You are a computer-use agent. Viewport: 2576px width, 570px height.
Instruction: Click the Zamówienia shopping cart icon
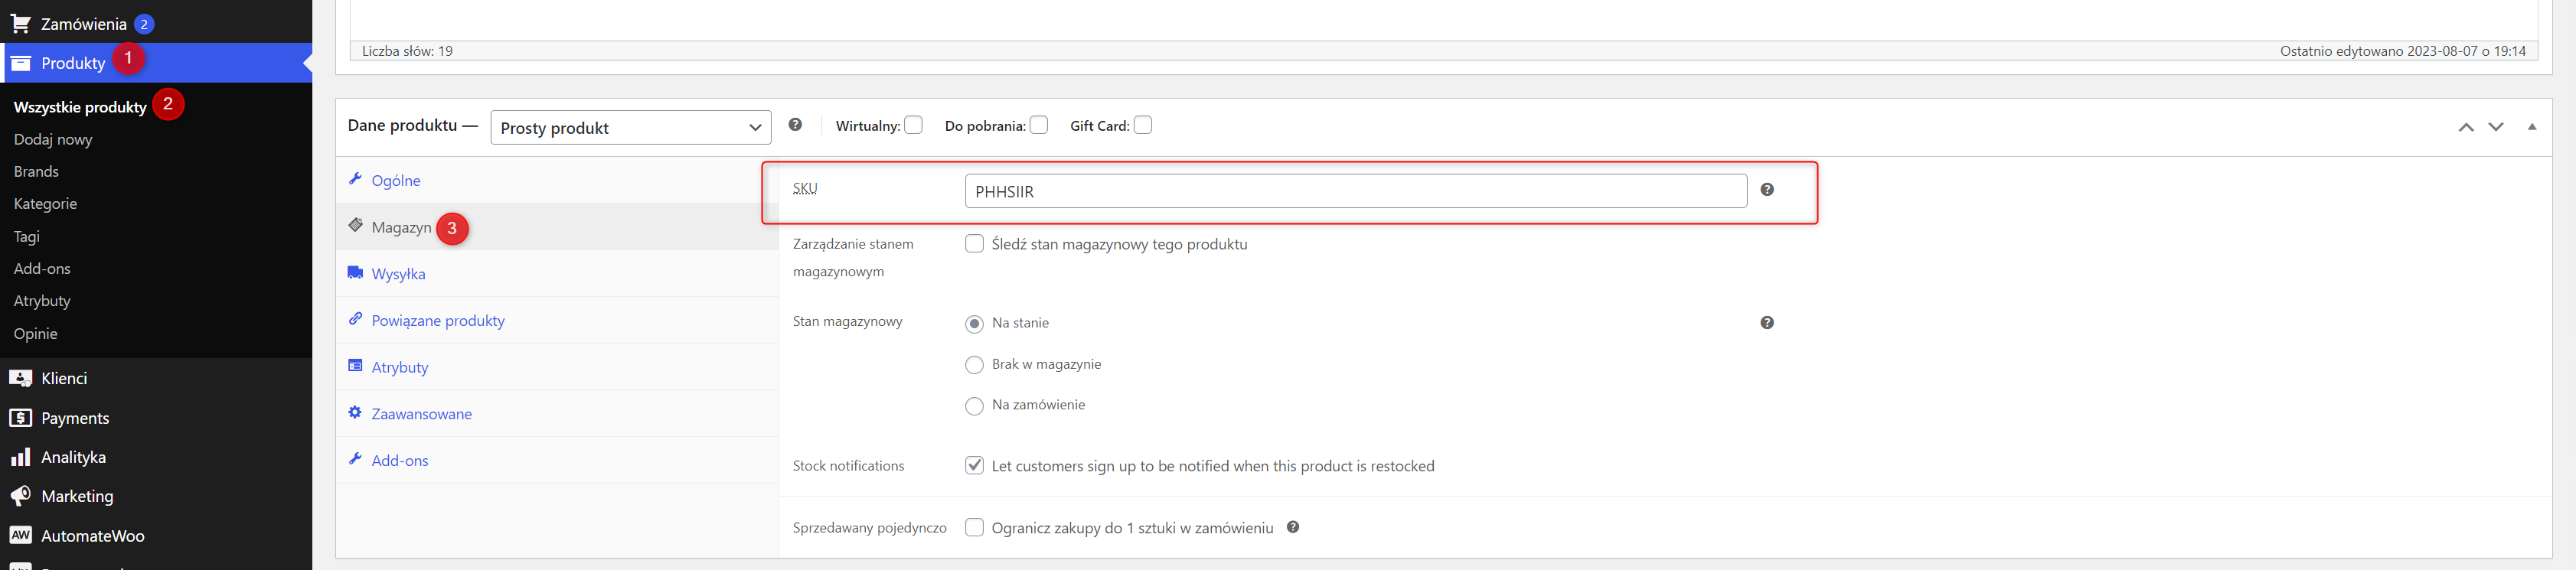[x=20, y=23]
